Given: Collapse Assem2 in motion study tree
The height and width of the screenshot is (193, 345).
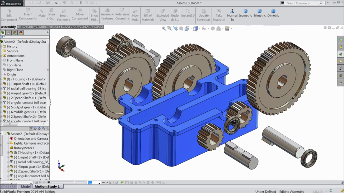Looking at the screenshot, I should pos(5,134).
